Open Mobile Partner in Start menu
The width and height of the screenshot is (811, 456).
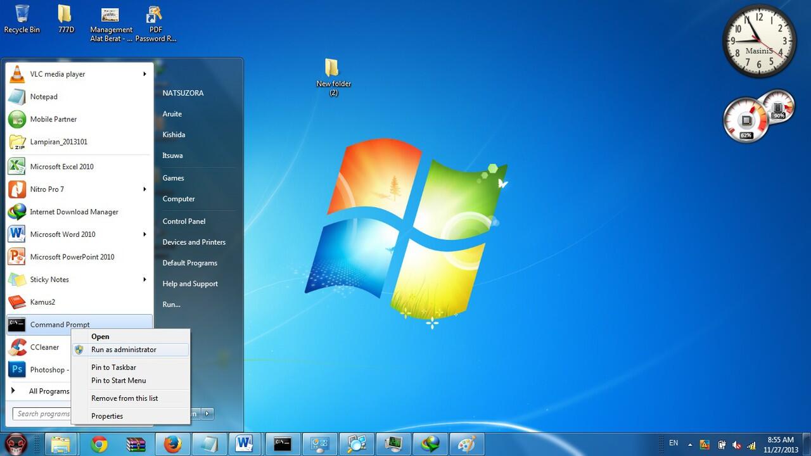click(79, 119)
